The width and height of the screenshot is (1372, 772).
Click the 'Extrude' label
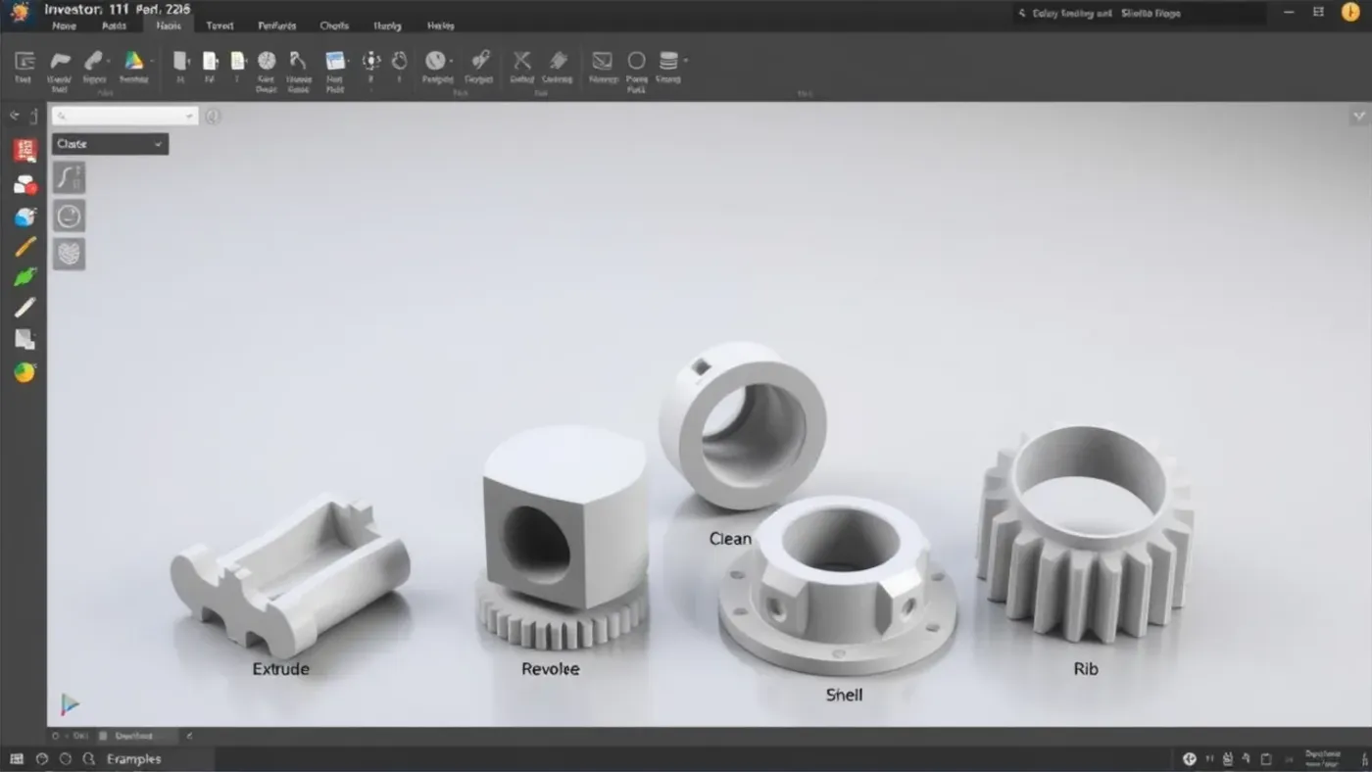click(x=280, y=669)
